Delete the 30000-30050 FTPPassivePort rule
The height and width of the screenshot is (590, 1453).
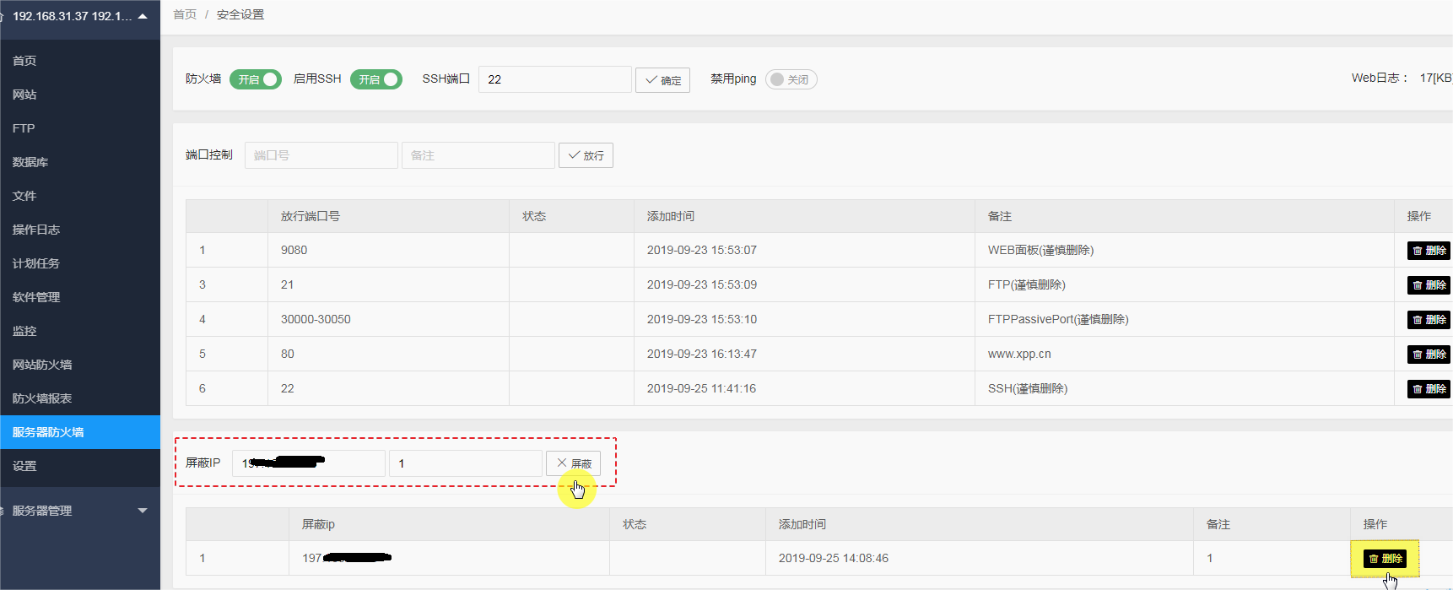pos(1429,320)
